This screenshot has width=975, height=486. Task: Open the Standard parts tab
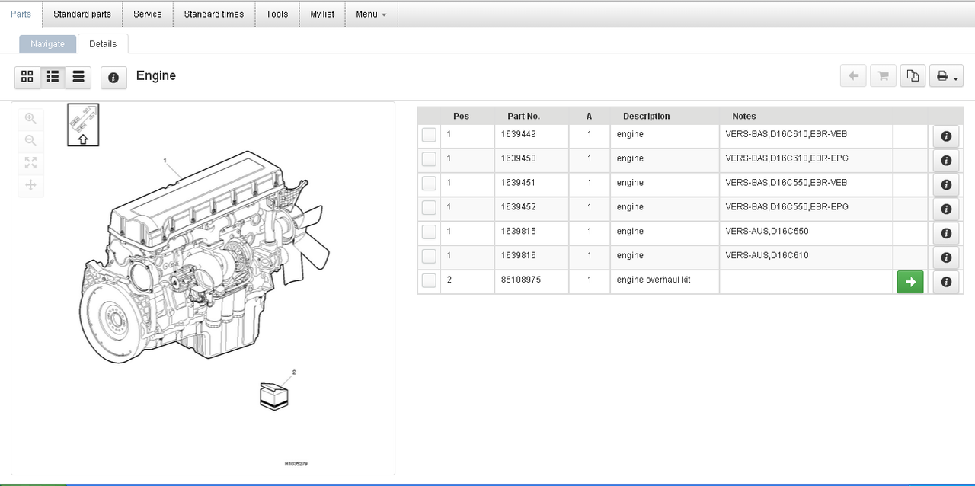(82, 14)
